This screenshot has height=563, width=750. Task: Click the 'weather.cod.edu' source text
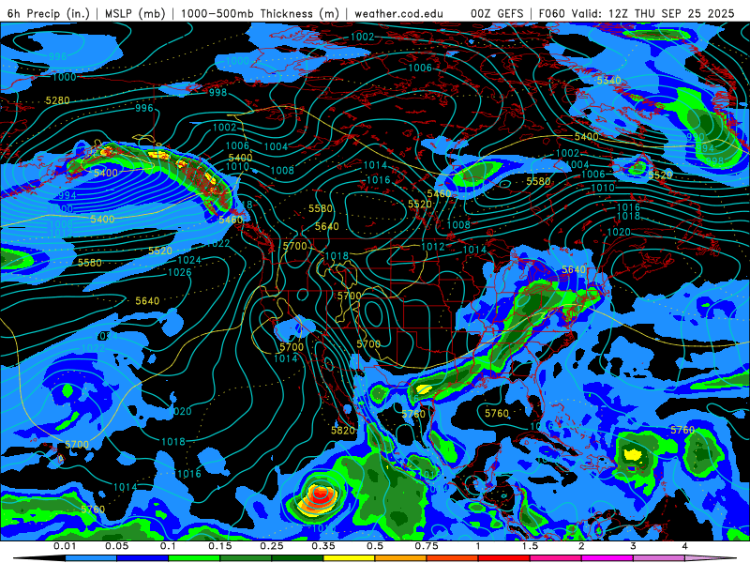(x=399, y=13)
